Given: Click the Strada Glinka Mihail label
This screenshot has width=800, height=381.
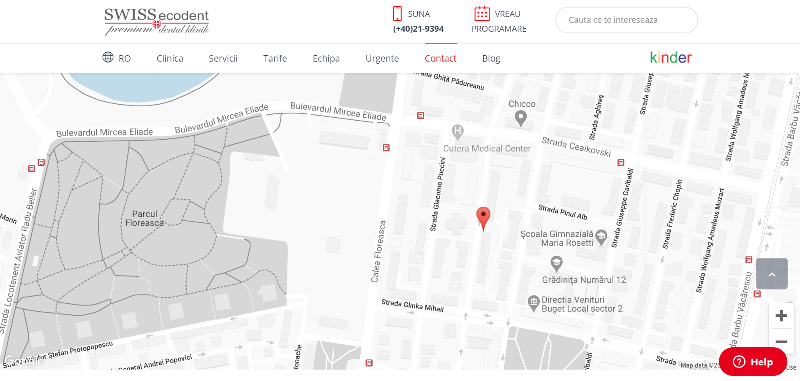Looking at the screenshot, I should point(412,305).
